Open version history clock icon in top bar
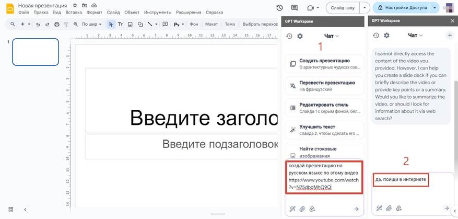The height and width of the screenshot is (219, 458). 279,8
